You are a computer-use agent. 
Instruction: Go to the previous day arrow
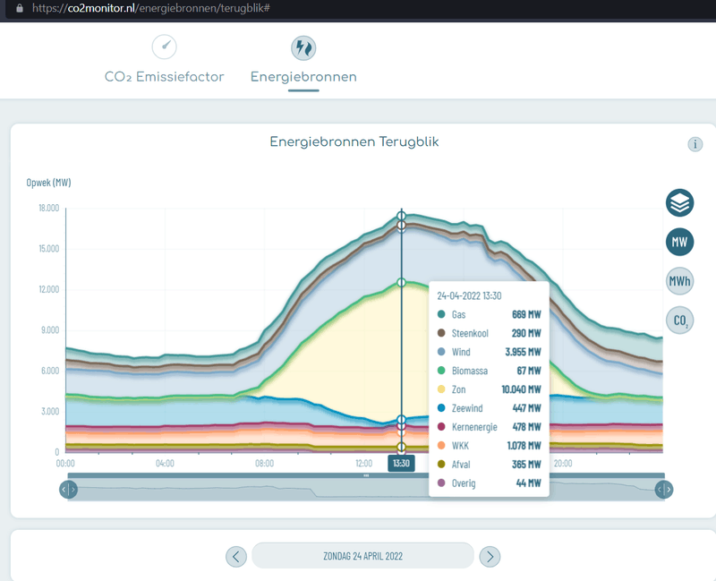236,557
